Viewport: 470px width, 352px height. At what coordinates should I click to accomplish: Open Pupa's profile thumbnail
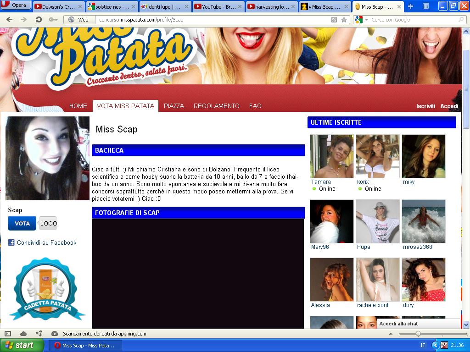[x=378, y=221]
